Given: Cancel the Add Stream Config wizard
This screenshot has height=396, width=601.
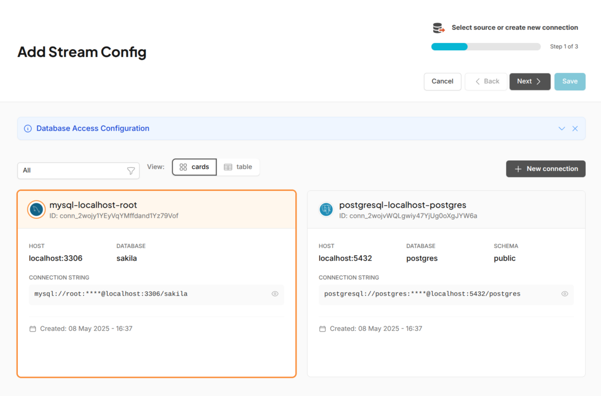Looking at the screenshot, I should click(442, 81).
